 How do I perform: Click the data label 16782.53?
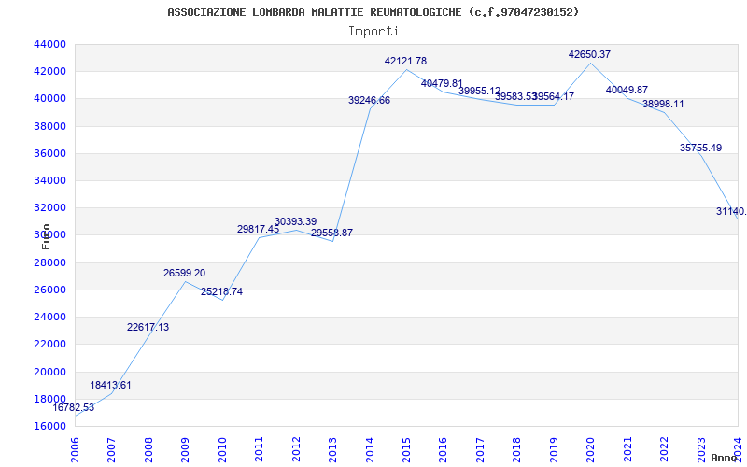coord(74,407)
